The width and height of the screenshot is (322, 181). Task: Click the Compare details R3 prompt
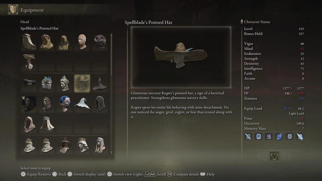point(183,174)
